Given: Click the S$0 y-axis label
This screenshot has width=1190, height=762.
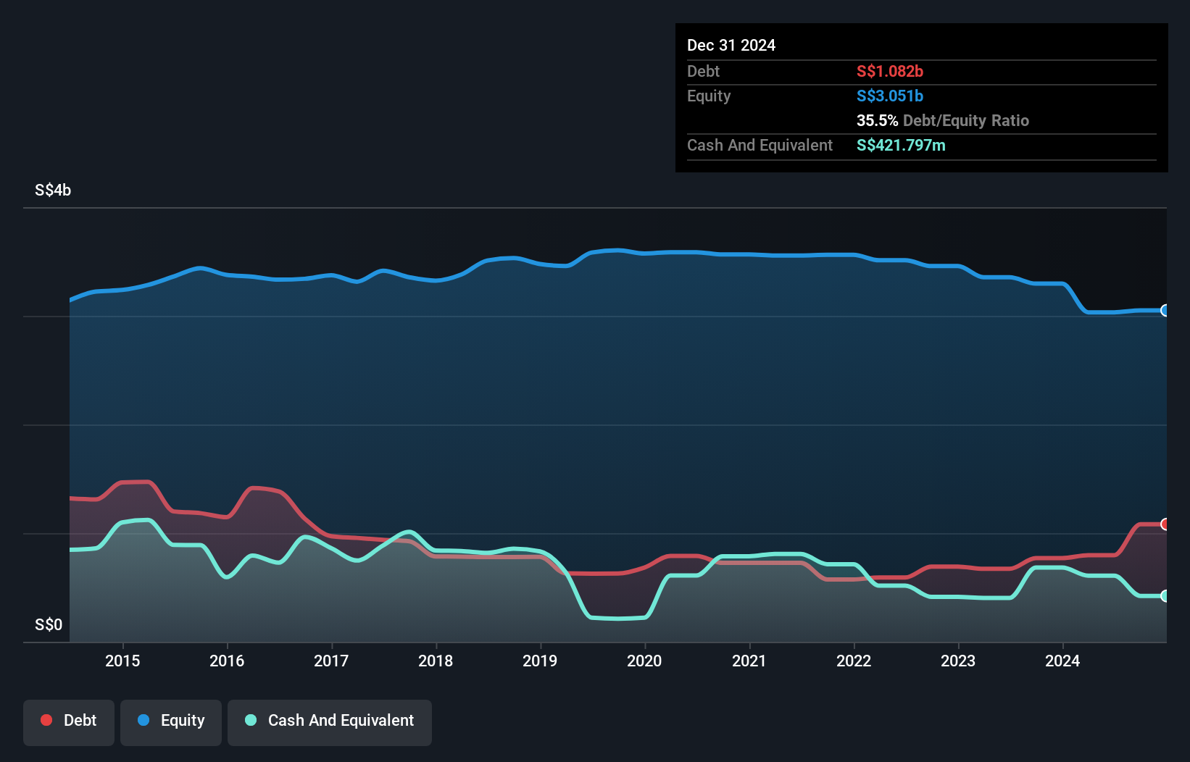Looking at the screenshot, I should [x=49, y=624].
